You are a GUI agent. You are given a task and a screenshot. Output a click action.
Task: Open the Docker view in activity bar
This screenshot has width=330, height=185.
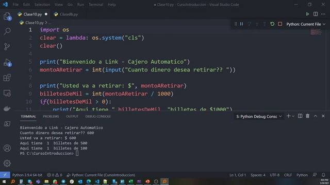click(x=7, y=108)
